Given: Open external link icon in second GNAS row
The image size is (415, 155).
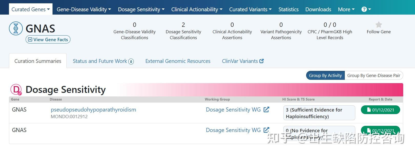Looking at the screenshot, I should pos(266,130).
